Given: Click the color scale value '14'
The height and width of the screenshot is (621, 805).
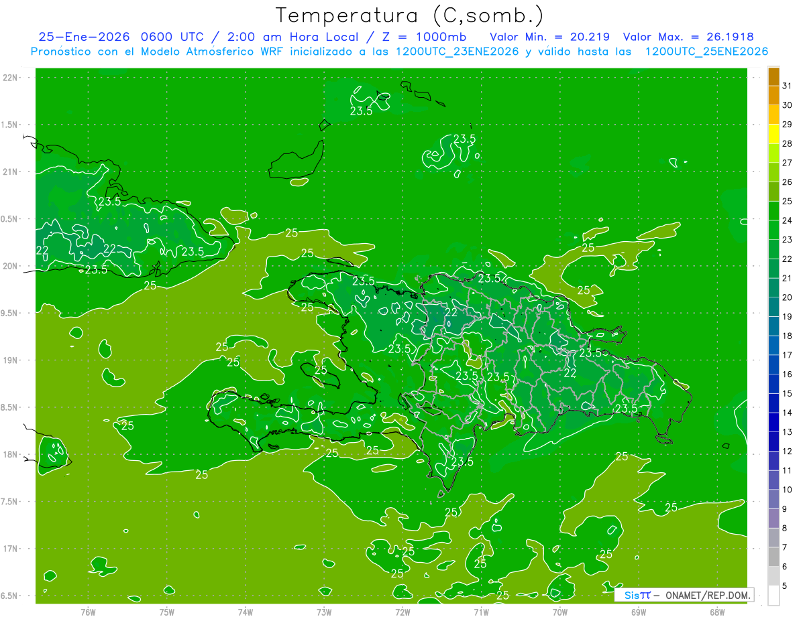Looking at the screenshot, I should point(788,413).
